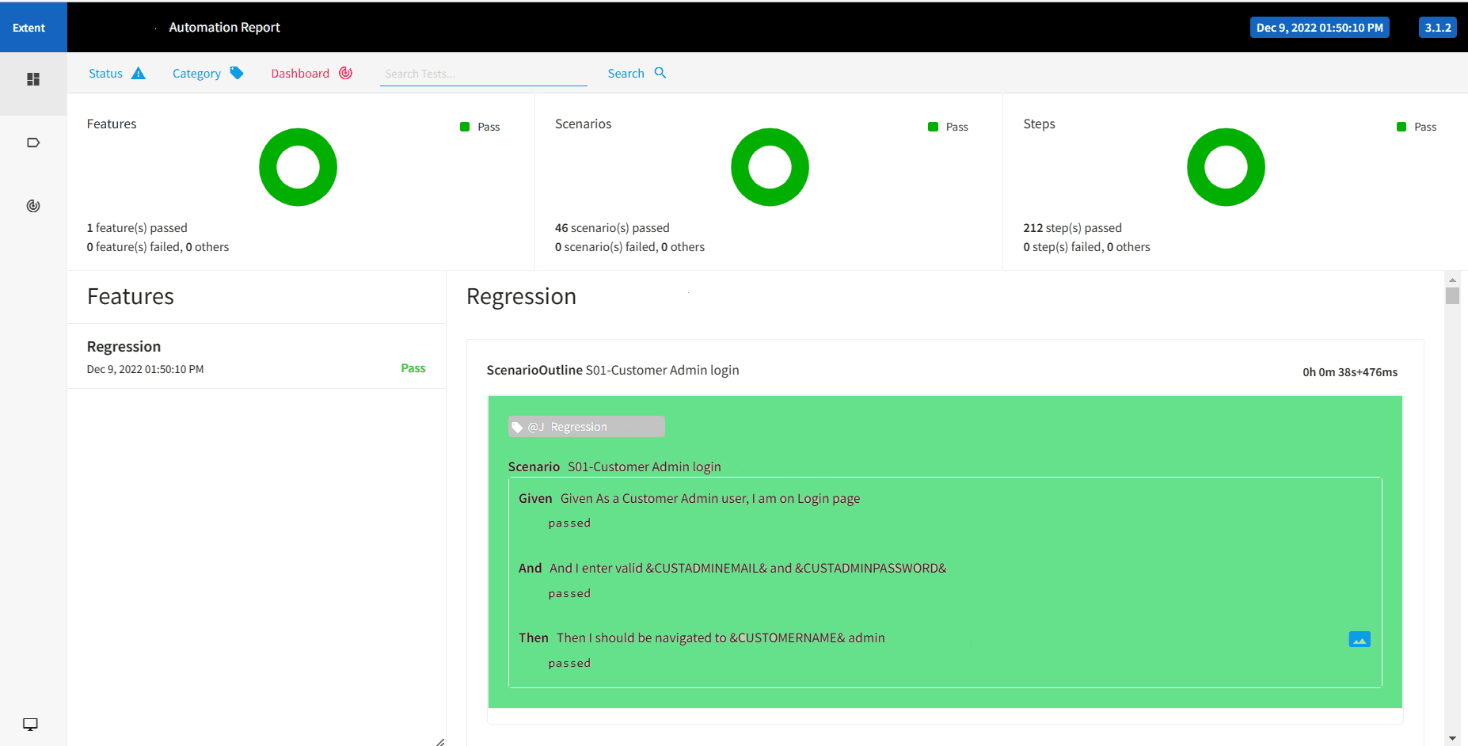
Task: Click the Search magnifying glass icon
Action: 660,73
